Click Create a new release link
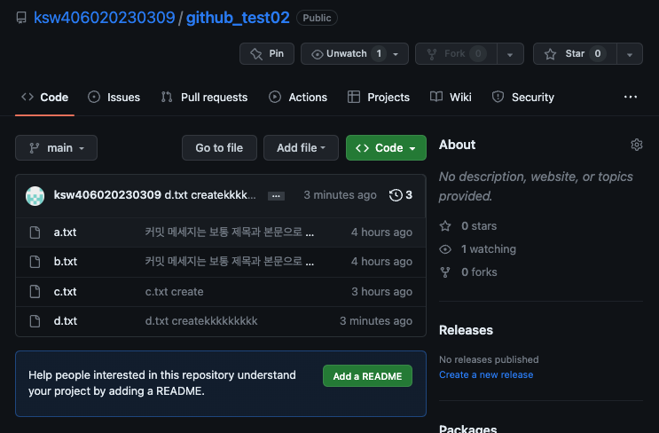Screen dimensions: 659x433 click(486, 374)
